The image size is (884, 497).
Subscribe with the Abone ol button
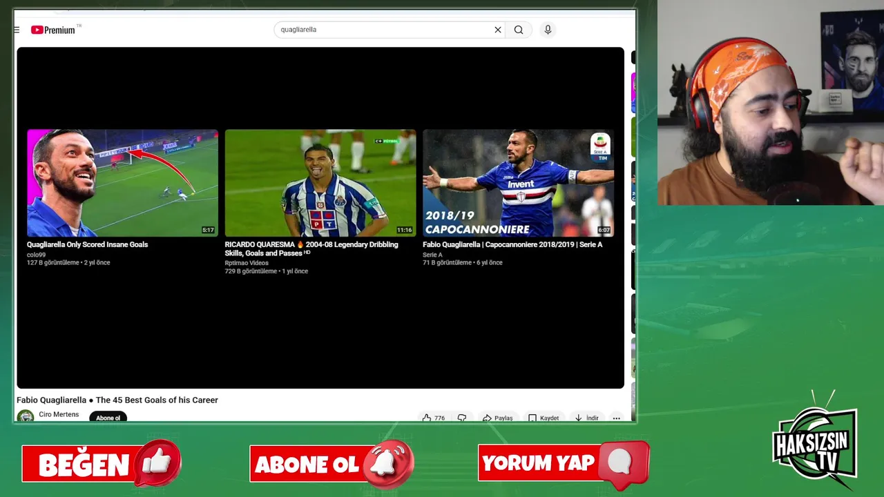108,418
